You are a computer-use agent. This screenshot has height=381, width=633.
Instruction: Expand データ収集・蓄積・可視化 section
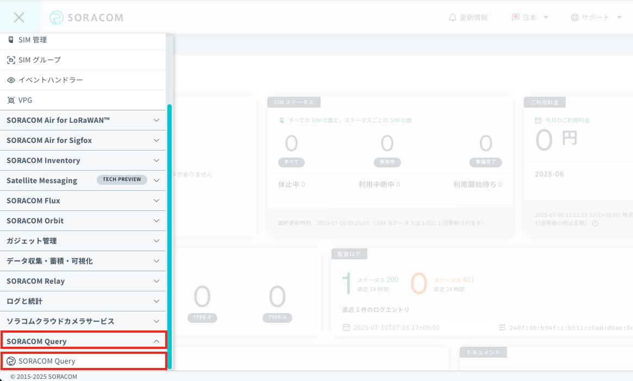coord(83,261)
